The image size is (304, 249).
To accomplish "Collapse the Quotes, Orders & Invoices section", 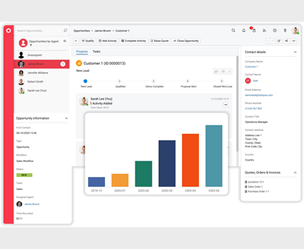I will coord(295,172).
